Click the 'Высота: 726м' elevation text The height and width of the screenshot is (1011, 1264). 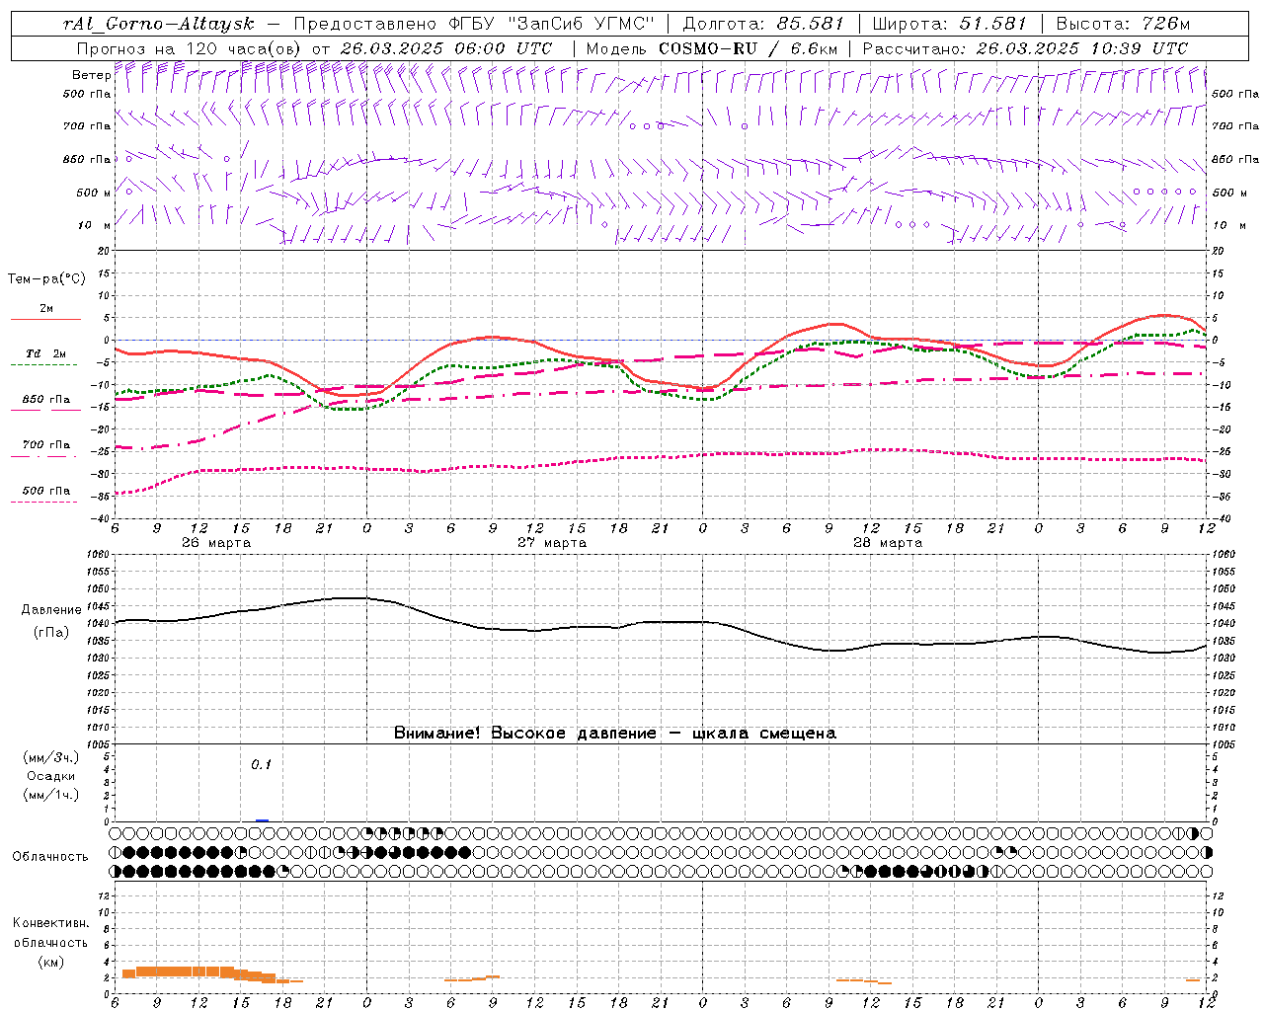point(1125,24)
